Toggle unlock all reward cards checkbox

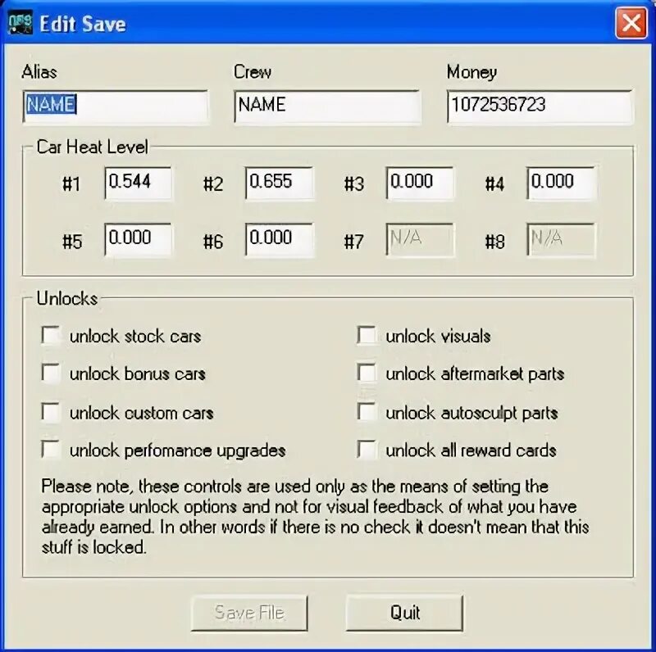[x=367, y=450]
